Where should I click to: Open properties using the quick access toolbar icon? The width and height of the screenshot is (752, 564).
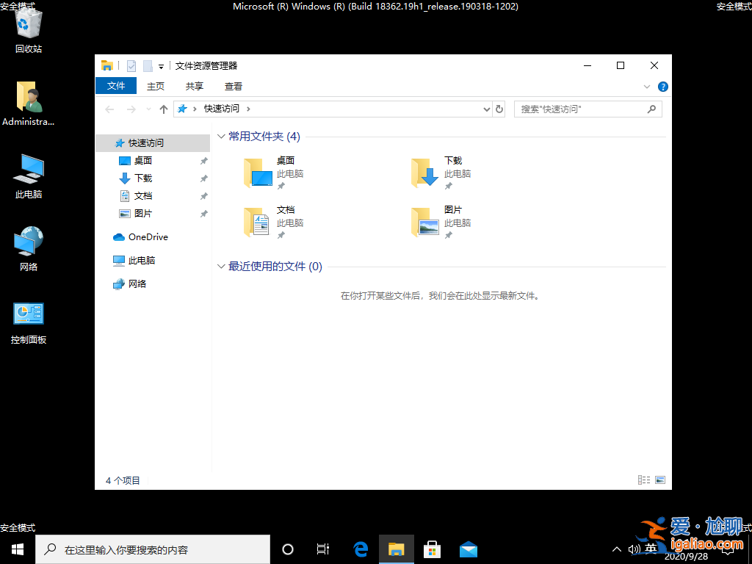click(x=131, y=65)
